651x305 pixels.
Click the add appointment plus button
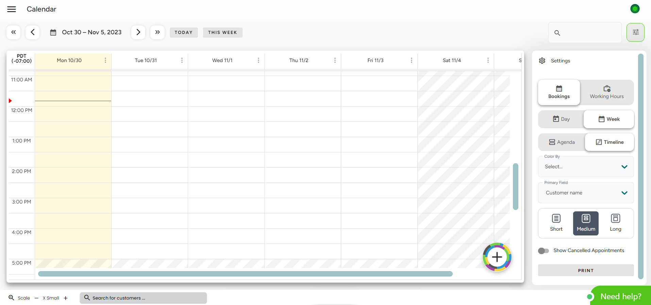click(x=497, y=257)
